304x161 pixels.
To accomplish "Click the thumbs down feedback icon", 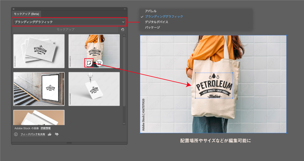I will pos(57,134).
